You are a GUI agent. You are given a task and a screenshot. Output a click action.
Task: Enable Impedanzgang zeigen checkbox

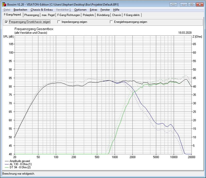point(59,22)
